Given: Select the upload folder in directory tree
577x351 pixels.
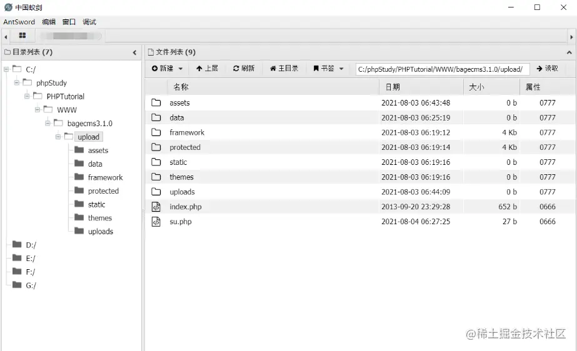Looking at the screenshot, I should coord(88,137).
